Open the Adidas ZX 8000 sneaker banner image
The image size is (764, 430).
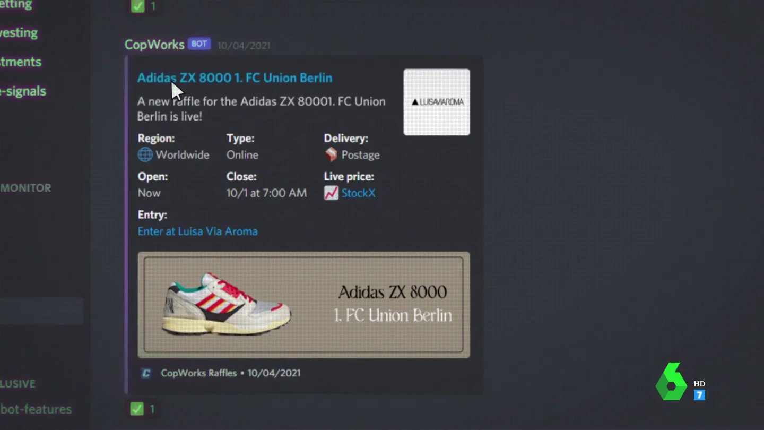click(x=303, y=305)
